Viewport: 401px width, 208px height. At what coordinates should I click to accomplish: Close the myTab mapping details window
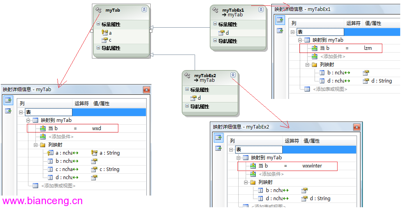coord(146,90)
